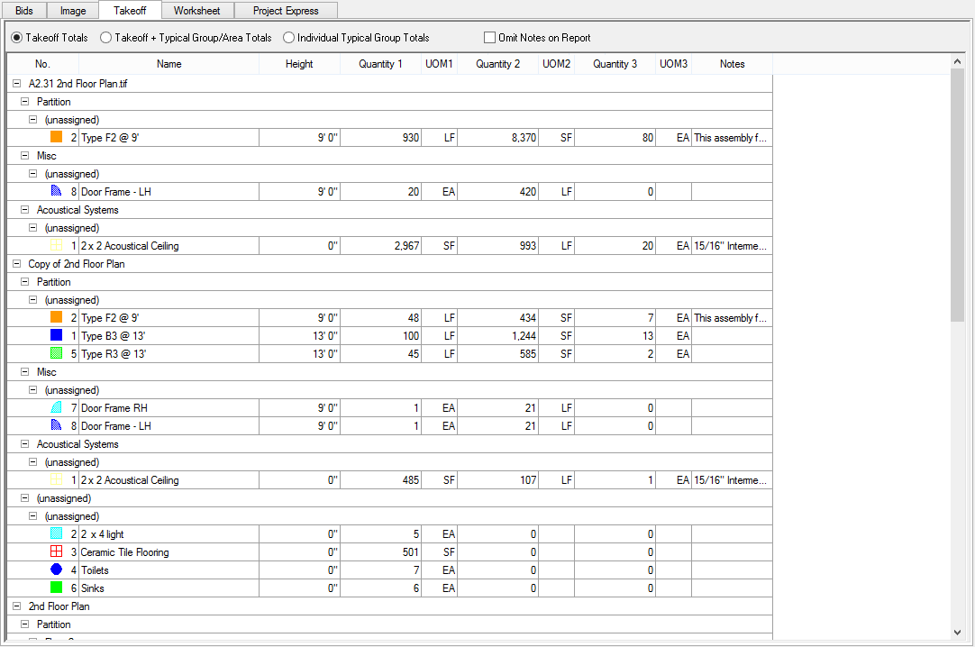Collapse Partition under A2.31 2nd Floor Plan.tif
This screenshot has height=647, width=975.
(25, 101)
